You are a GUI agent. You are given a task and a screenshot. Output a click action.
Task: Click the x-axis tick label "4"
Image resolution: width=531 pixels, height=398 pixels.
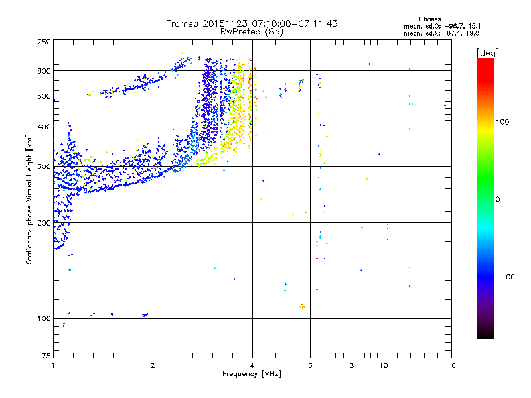tap(252, 365)
